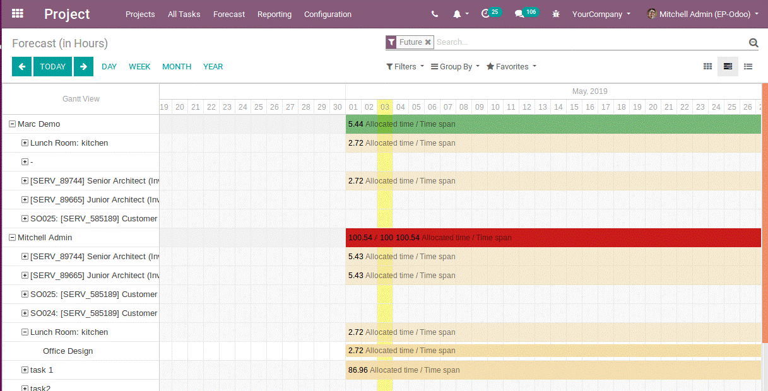Switch to kanban grid view icon
The image size is (768, 391).
coord(707,66)
